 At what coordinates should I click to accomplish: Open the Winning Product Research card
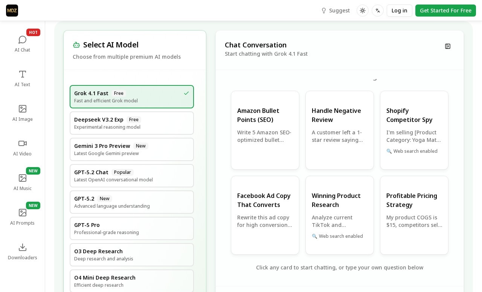point(340,215)
